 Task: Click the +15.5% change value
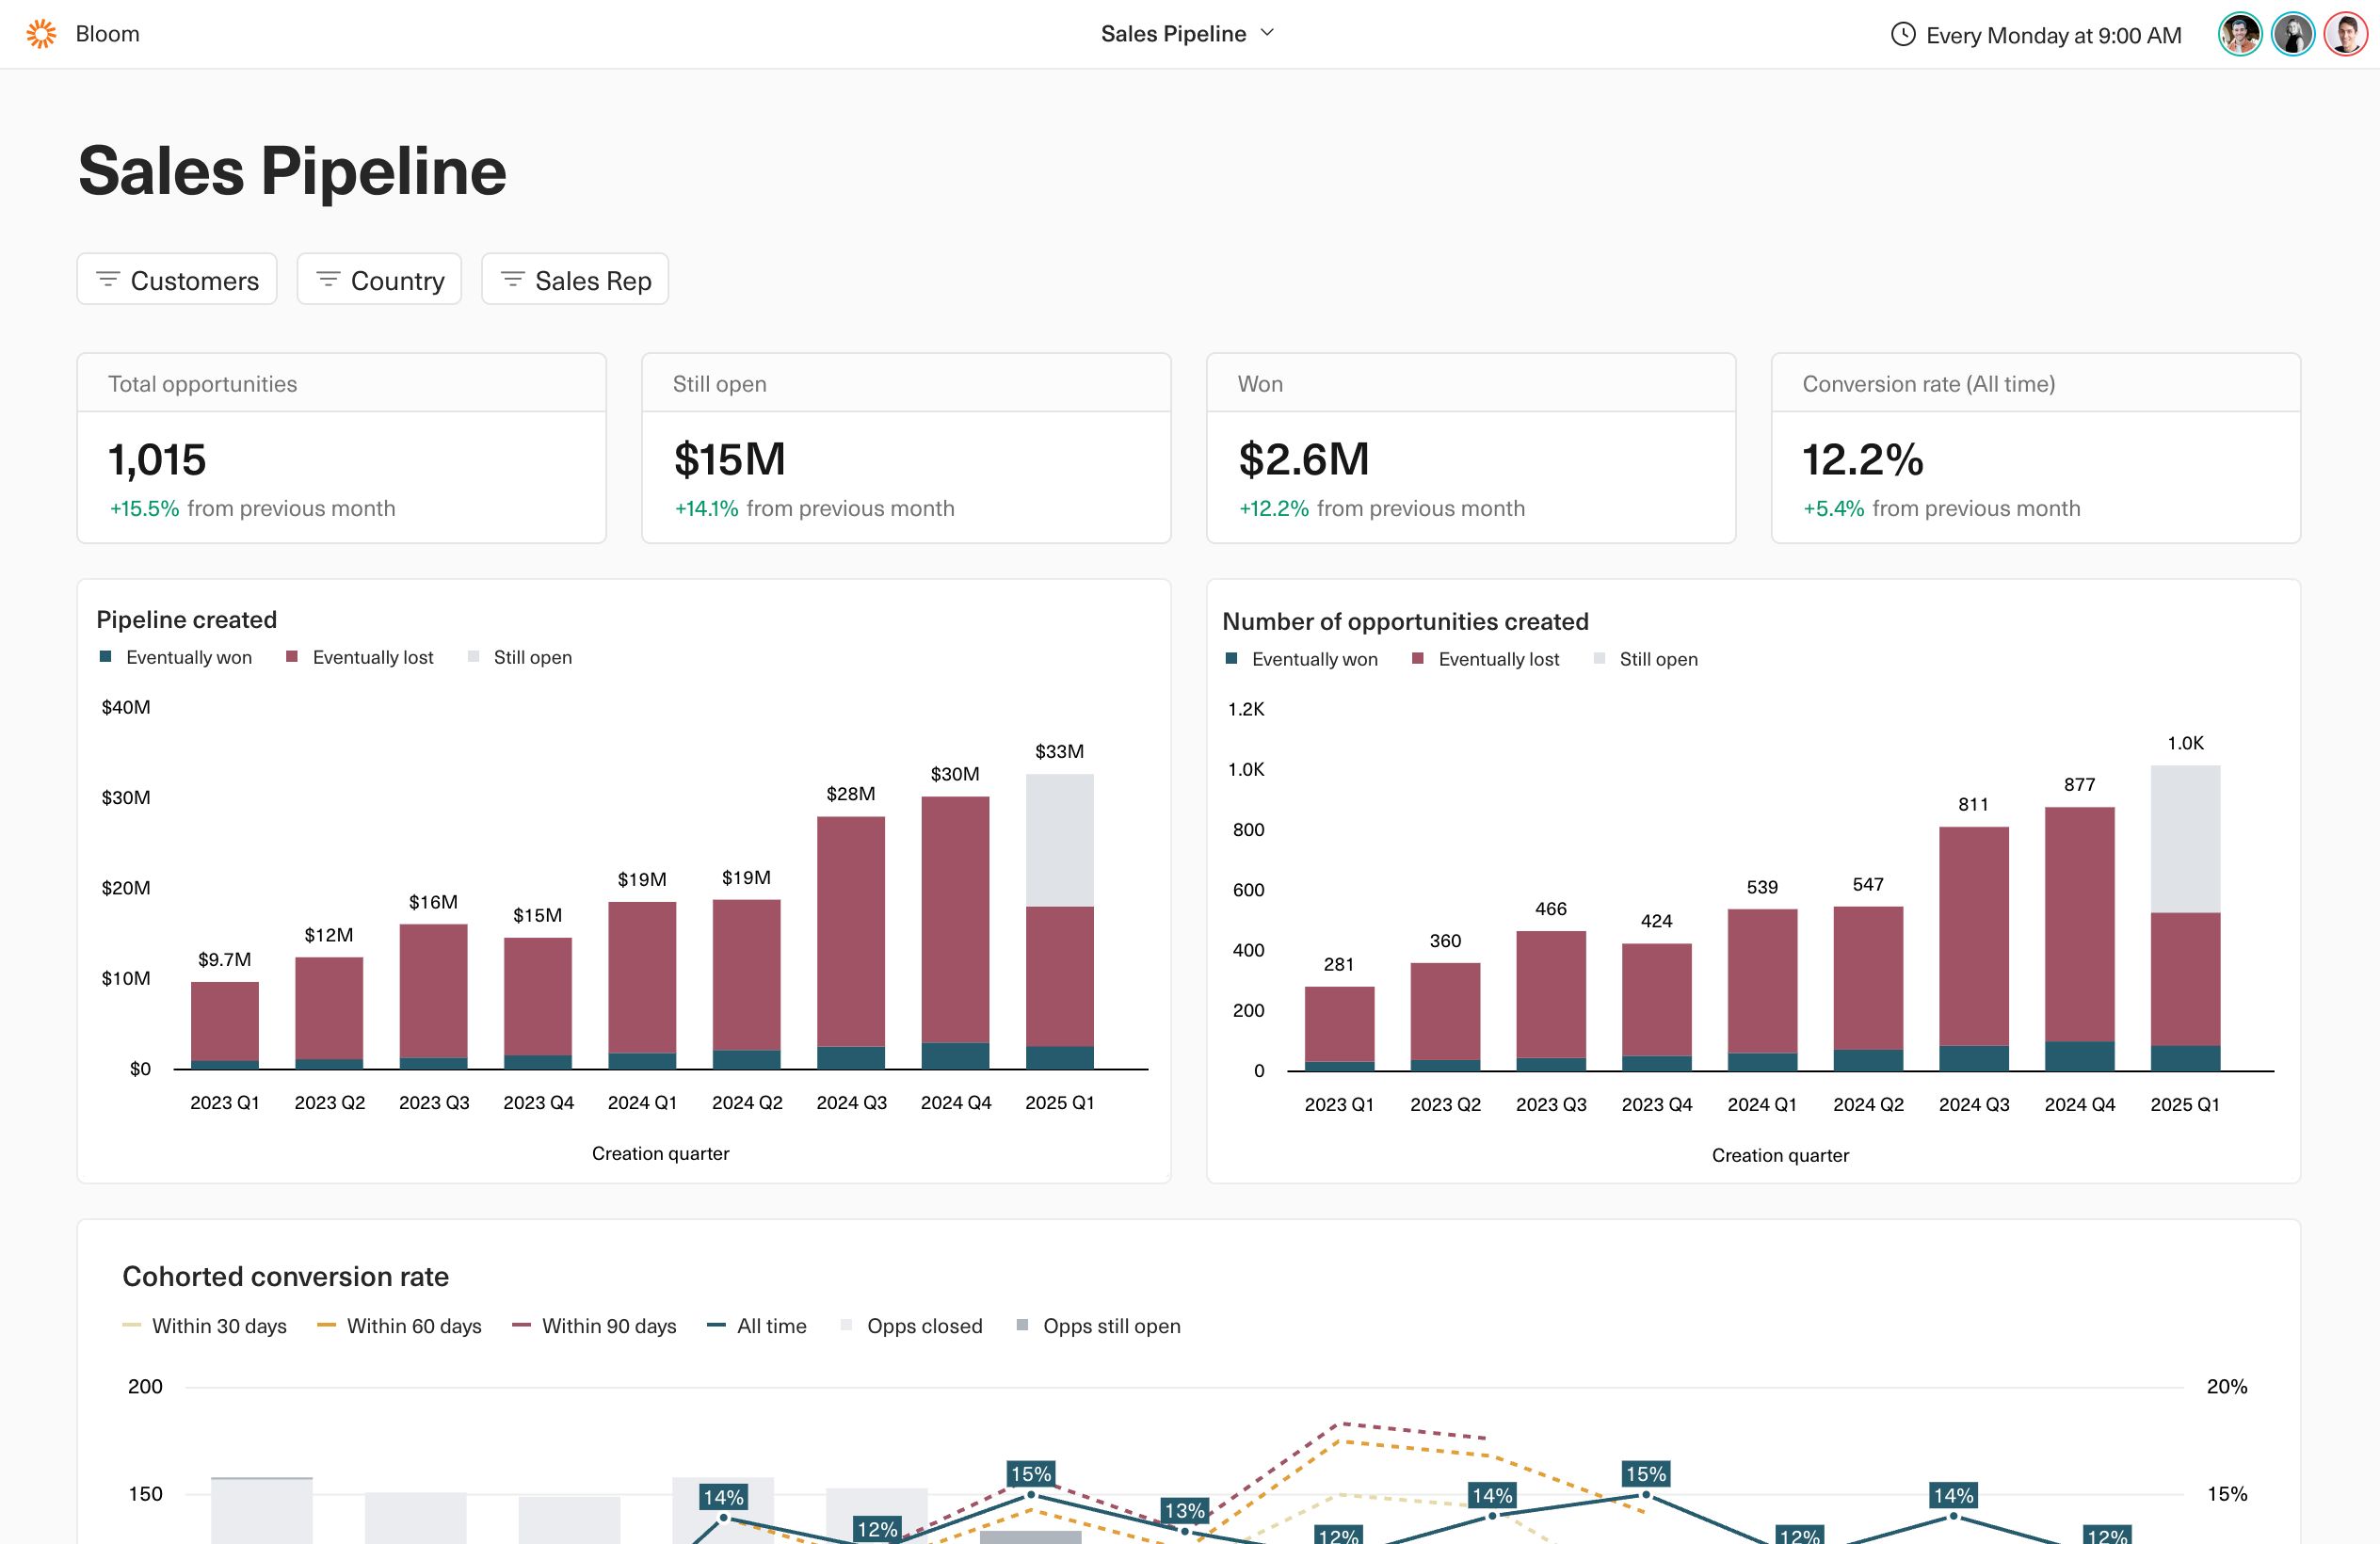(x=144, y=508)
